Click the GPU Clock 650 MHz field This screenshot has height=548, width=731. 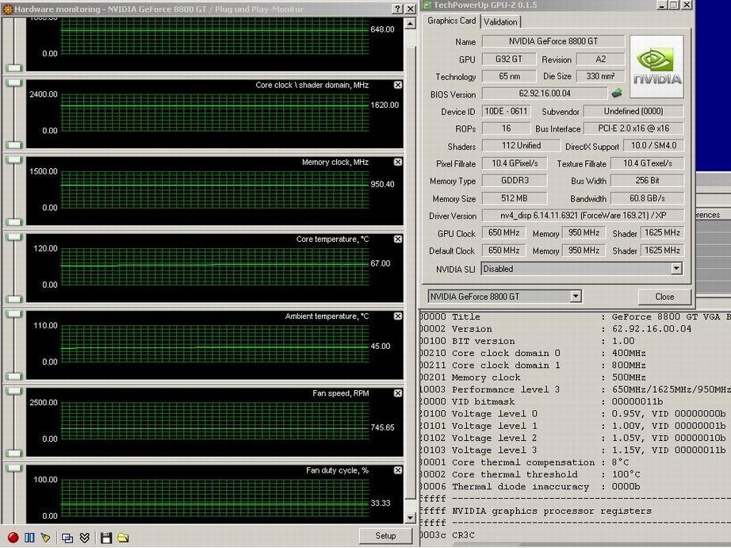503,232
